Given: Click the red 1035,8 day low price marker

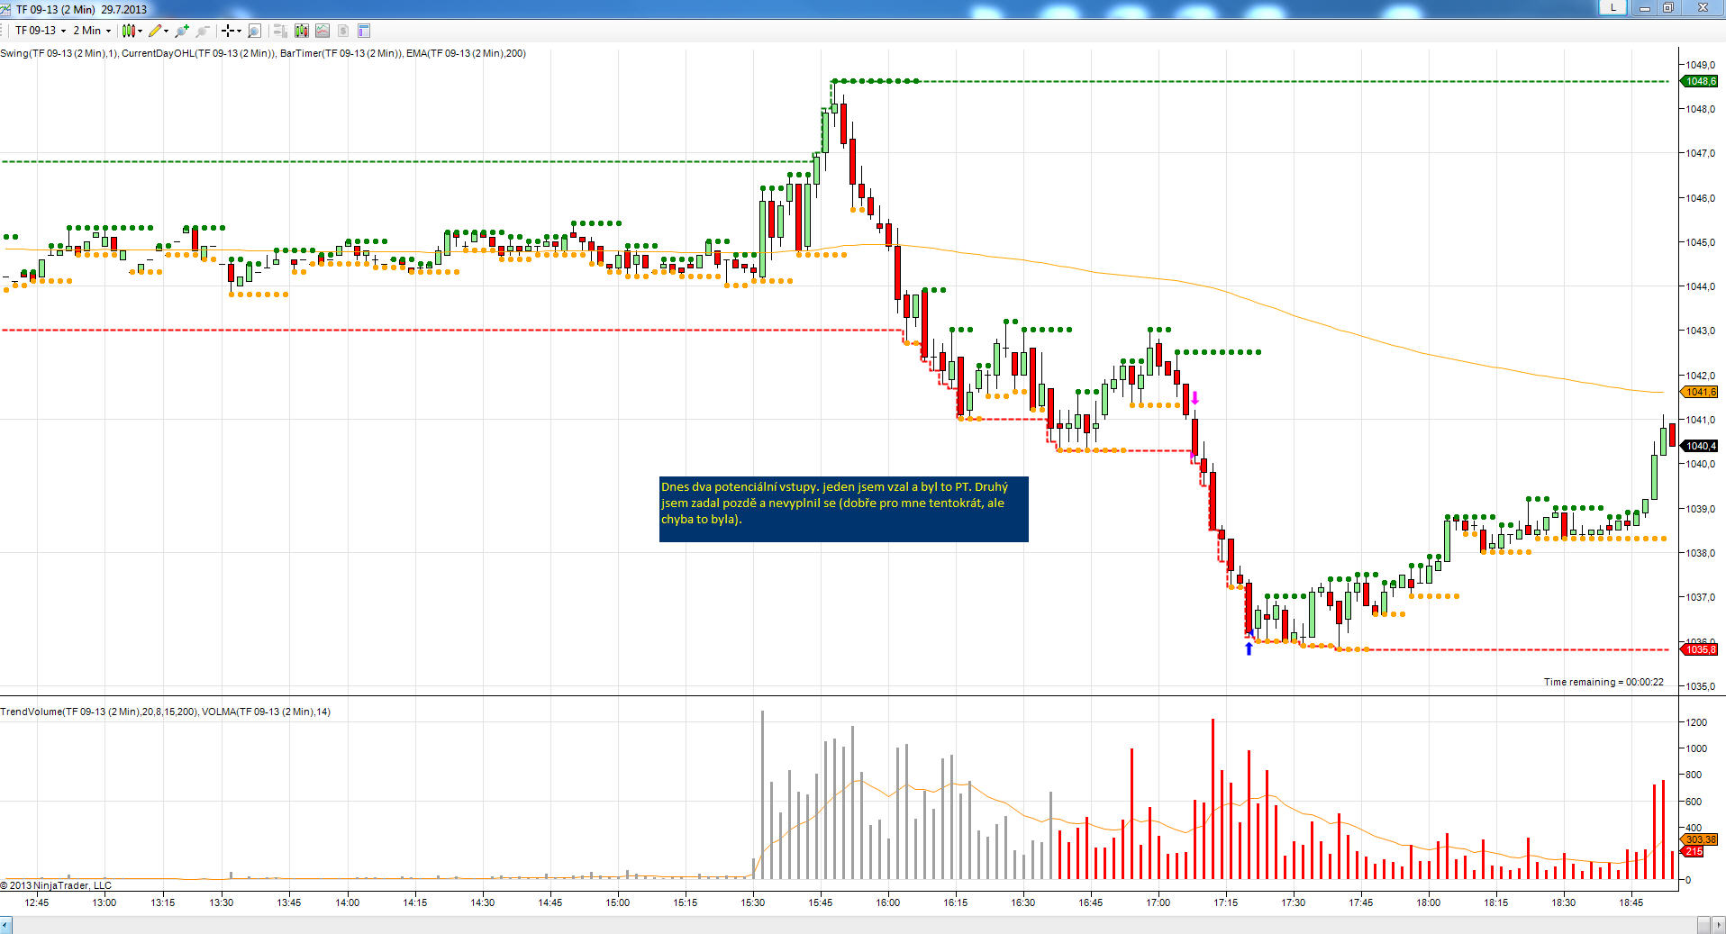Looking at the screenshot, I should pyautogui.click(x=1700, y=649).
